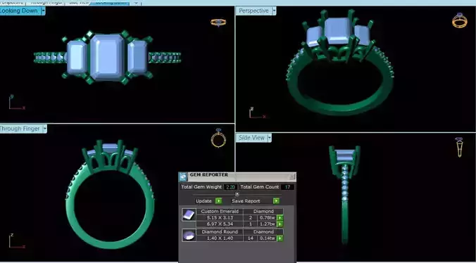
Task: Click the Total Gem Weight value field
Action: 230,187
